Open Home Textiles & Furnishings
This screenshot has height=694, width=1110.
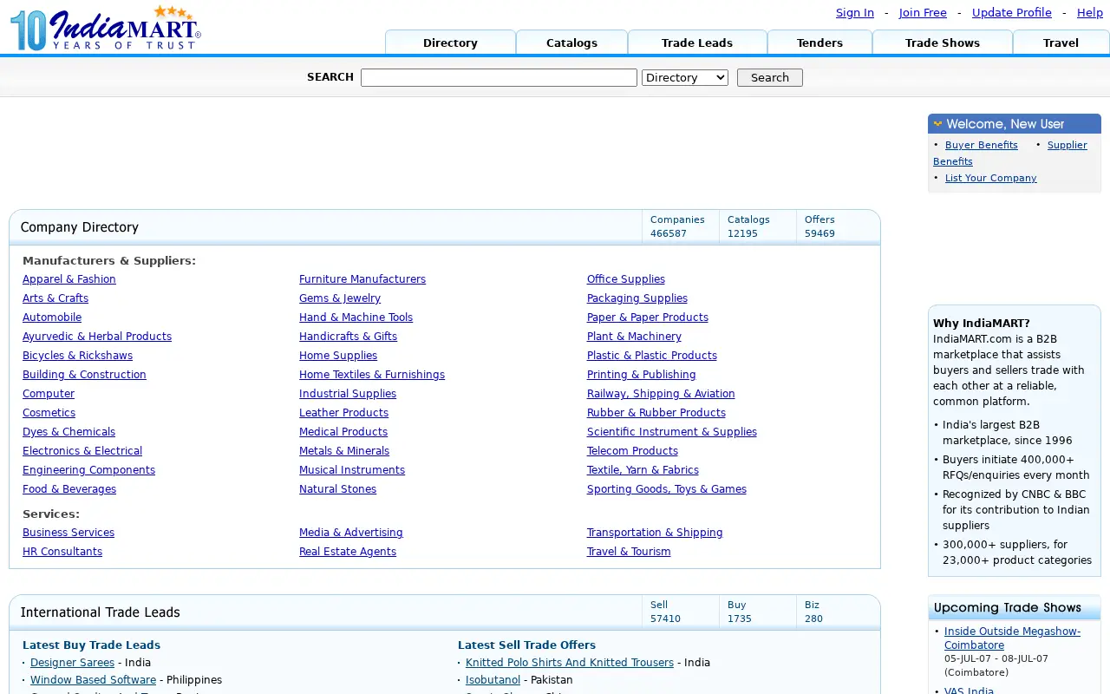[x=372, y=375]
